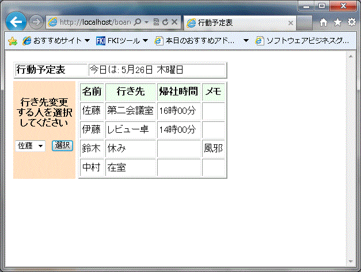The height and width of the screenshot is (272, 361).
Task: Click the 14時00分 return time cell
Action: pyautogui.click(x=178, y=130)
